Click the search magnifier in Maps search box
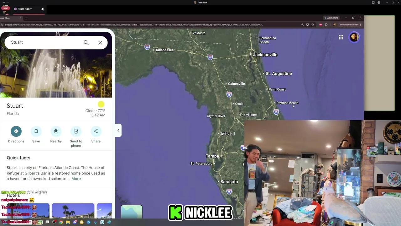401x226 pixels. click(86, 43)
